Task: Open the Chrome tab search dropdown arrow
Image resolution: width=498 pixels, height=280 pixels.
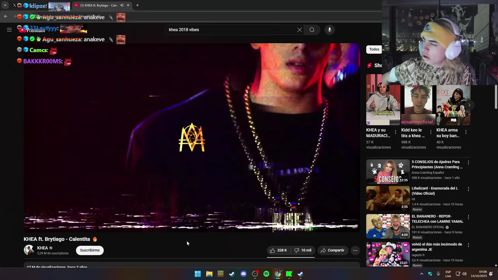Action: (x=5, y=5)
